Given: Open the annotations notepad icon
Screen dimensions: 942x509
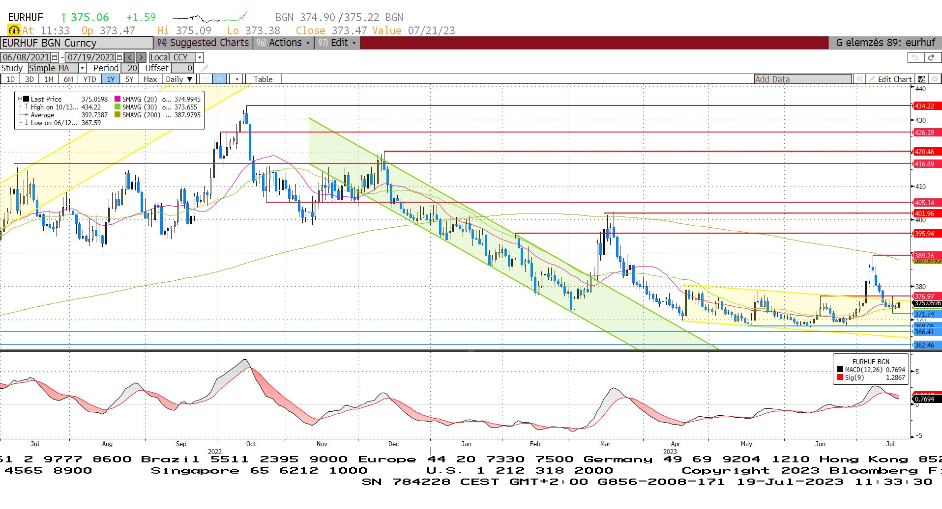Looking at the screenshot, I should [921, 79].
